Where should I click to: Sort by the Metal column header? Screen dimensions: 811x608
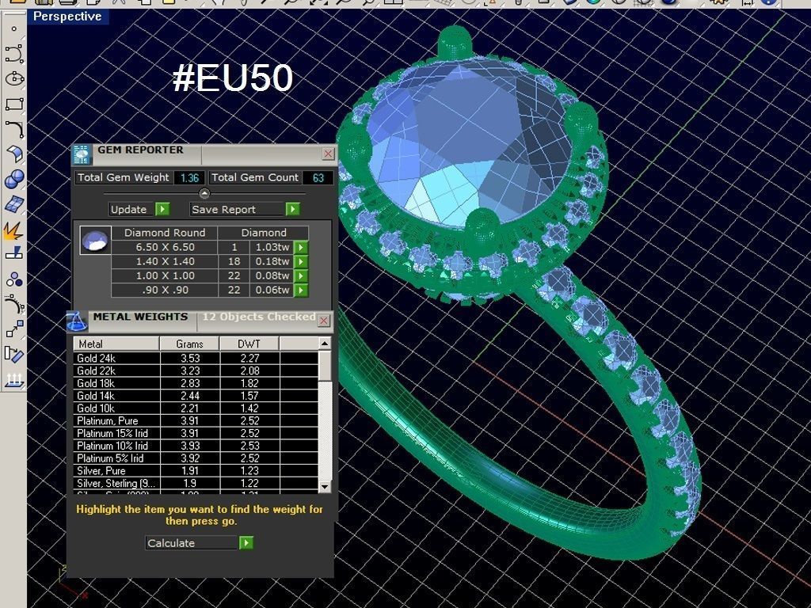pos(116,344)
